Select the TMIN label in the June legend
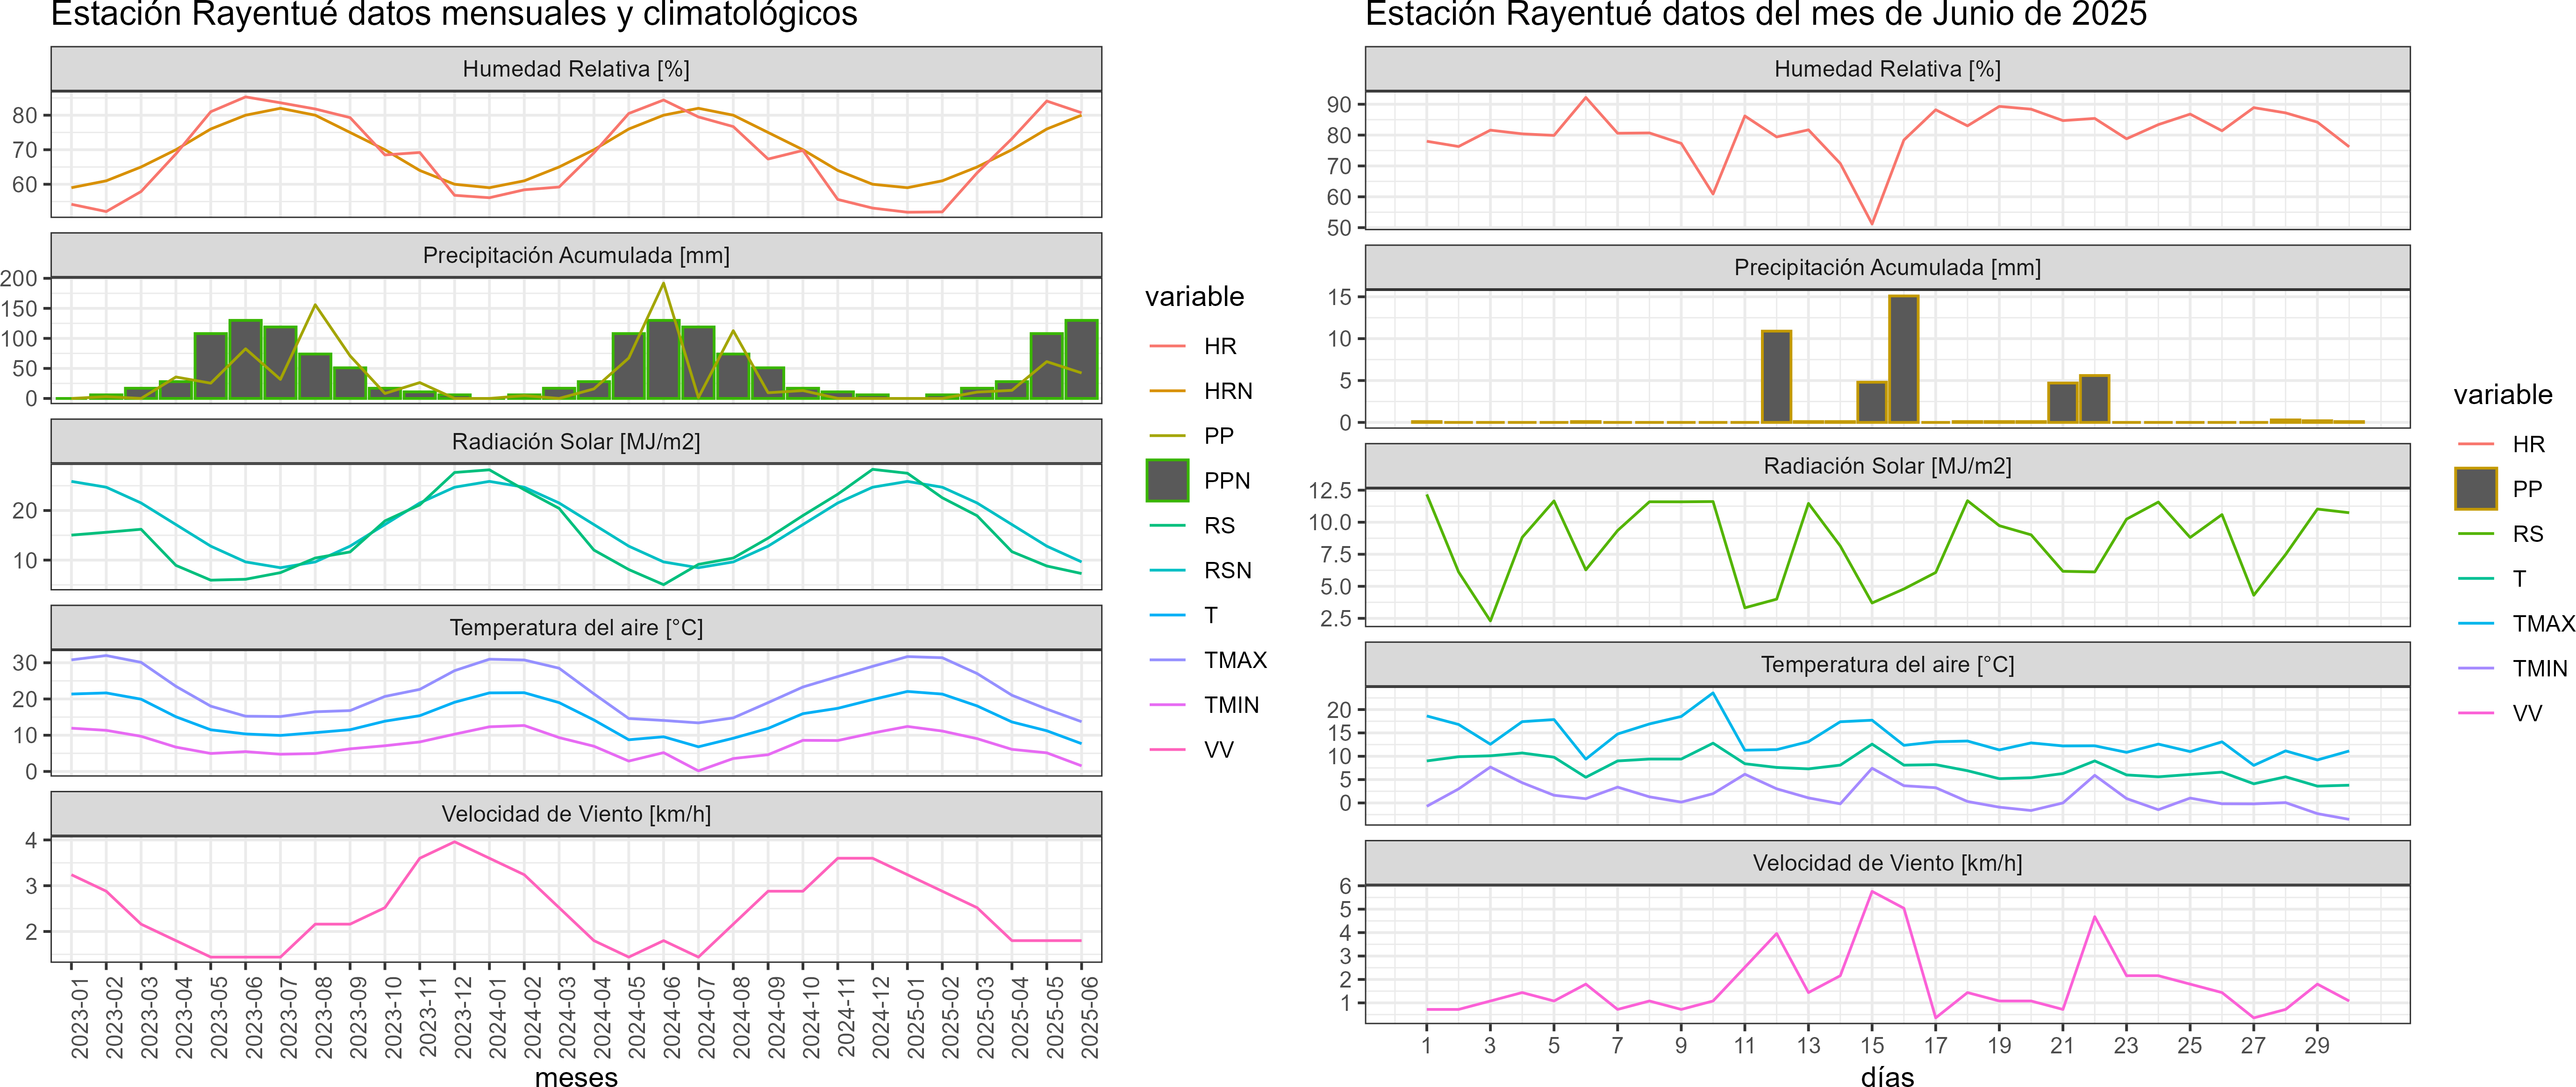The image size is (2576, 1087). pyautogui.click(x=2540, y=668)
